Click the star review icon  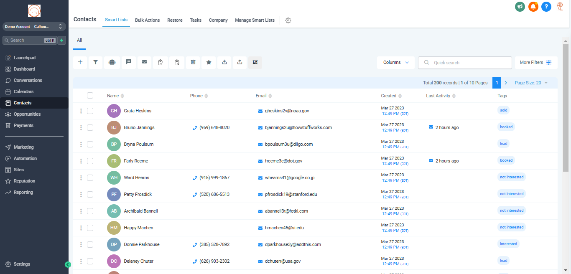click(x=209, y=62)
